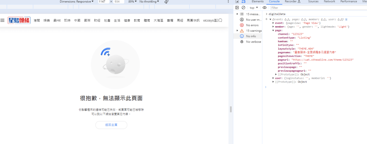This screenshot has height=144, width=367.
Task: Click the clear console icon
Action: pos(243,8)
